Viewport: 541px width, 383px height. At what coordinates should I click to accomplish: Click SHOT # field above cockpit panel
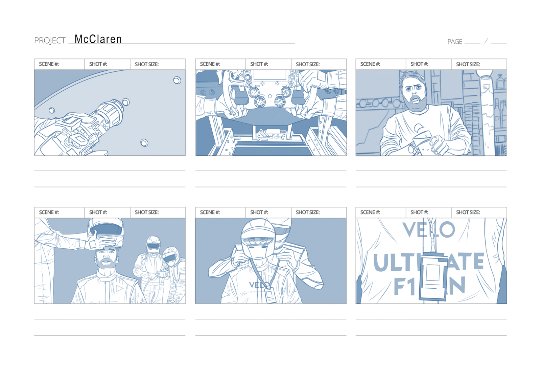pos(268,64)
